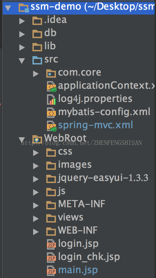The width and height of the screenshot is (156, 278).
Task: Click the WebRoot web folder icon
Action: 37,139
